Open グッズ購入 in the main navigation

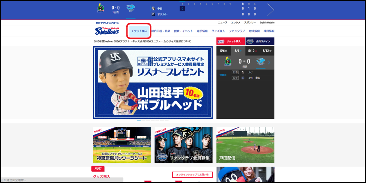[x=218, y=31]
